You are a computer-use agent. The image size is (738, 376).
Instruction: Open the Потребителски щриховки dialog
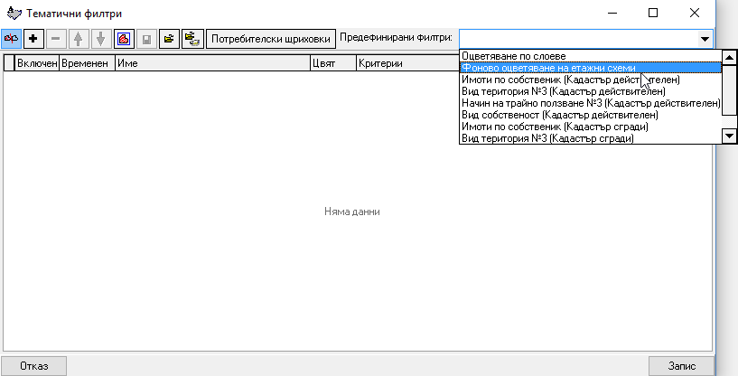click(x=271, y=39)
